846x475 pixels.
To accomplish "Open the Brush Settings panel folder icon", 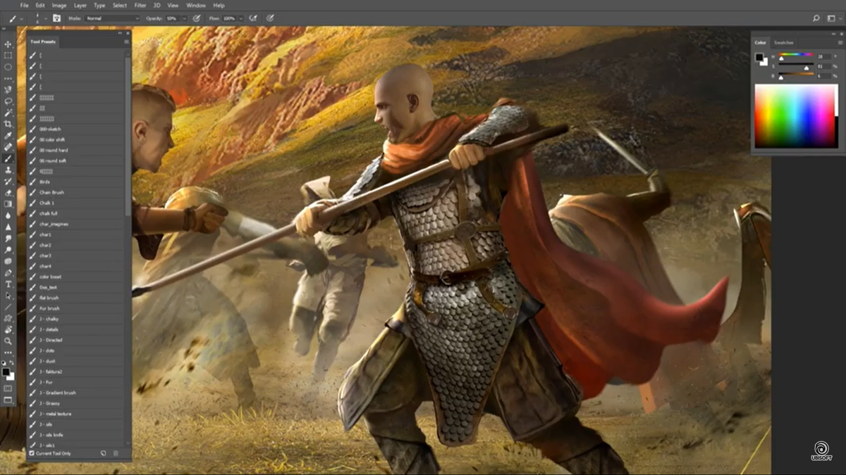I will click(56, 18).
